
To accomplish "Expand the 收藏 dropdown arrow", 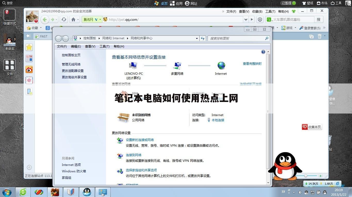I will point(41,28).
